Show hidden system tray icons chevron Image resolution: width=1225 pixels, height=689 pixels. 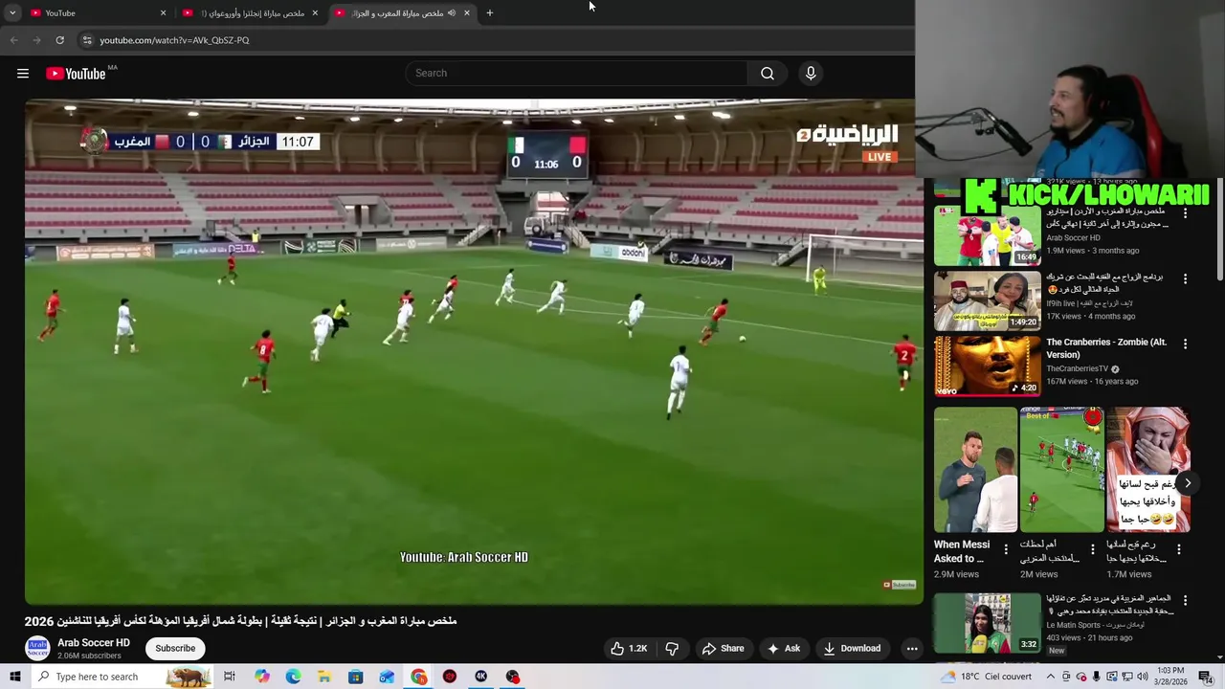1051,677
